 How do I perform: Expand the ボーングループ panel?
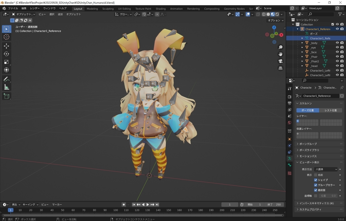pyautogui.click(x=319, y=144)
